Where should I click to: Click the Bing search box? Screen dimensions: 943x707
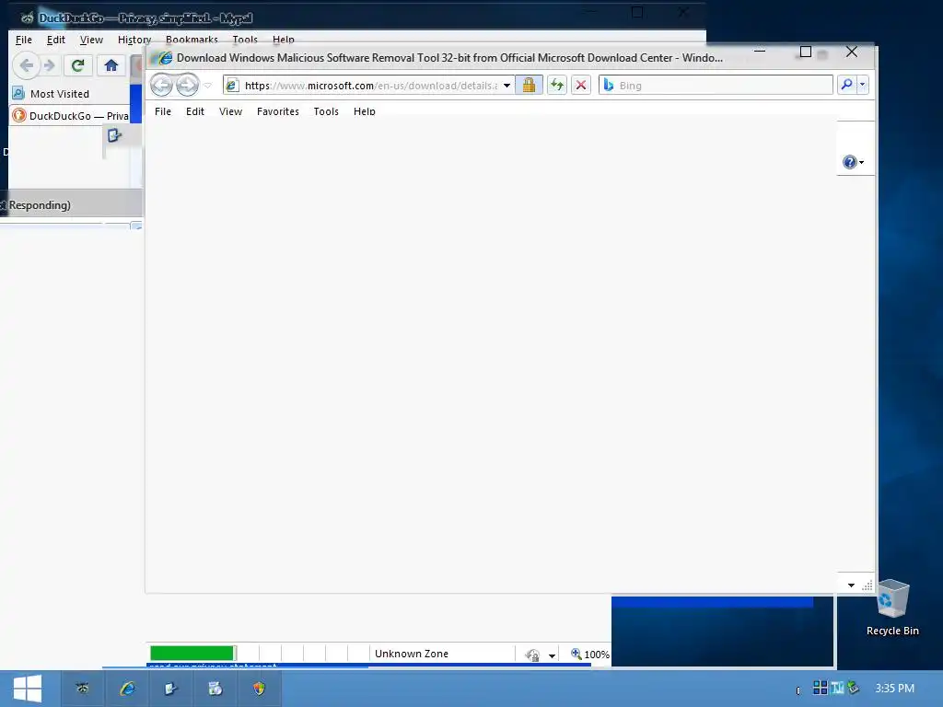(x=716, y=86)
